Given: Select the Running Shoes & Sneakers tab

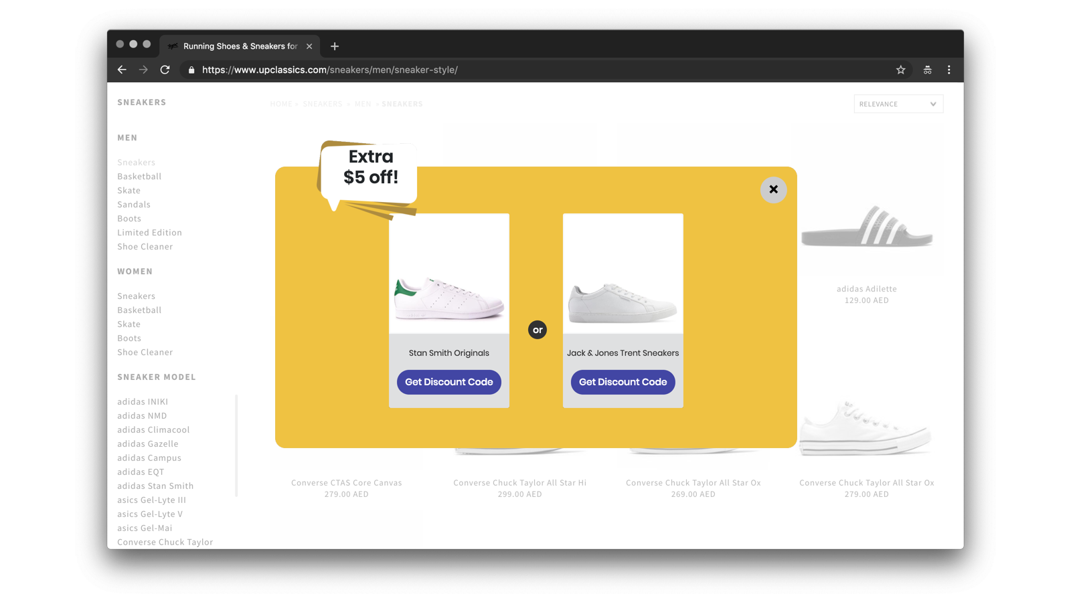Looking at the screenshot, I should 240,46.
